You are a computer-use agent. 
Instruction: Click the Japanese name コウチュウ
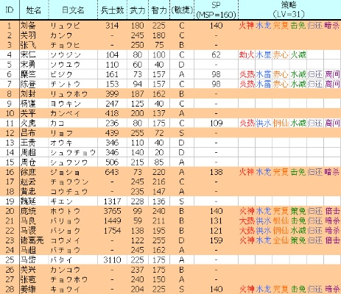click(x=69, y=192)
